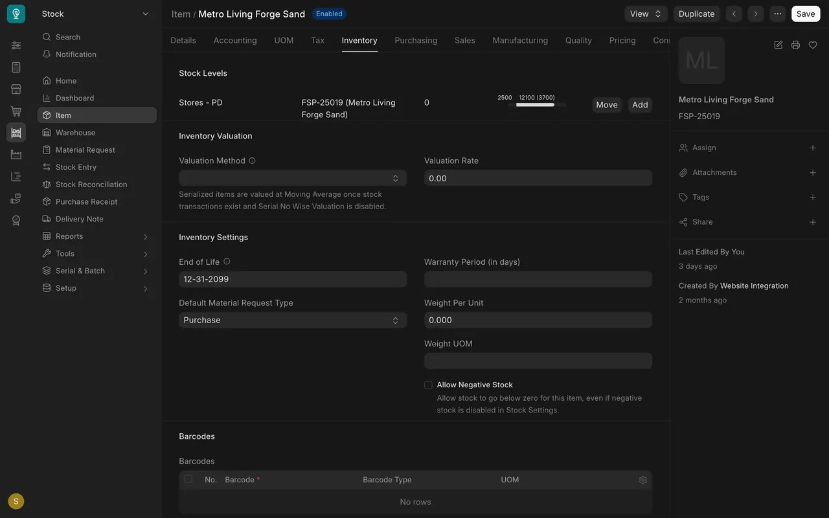
Task: Expand the Stock module selector
Action: tap(95, 14)
